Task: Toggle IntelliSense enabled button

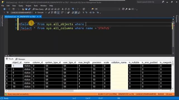Action: 58,12
